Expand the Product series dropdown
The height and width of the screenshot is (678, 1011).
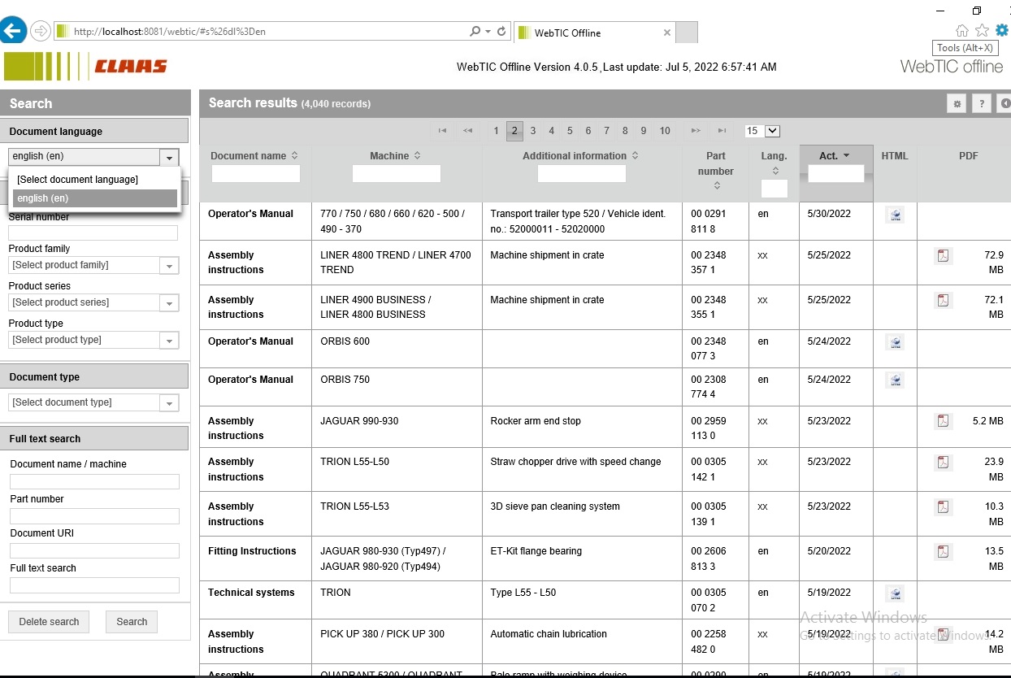[x=169, y=303]
